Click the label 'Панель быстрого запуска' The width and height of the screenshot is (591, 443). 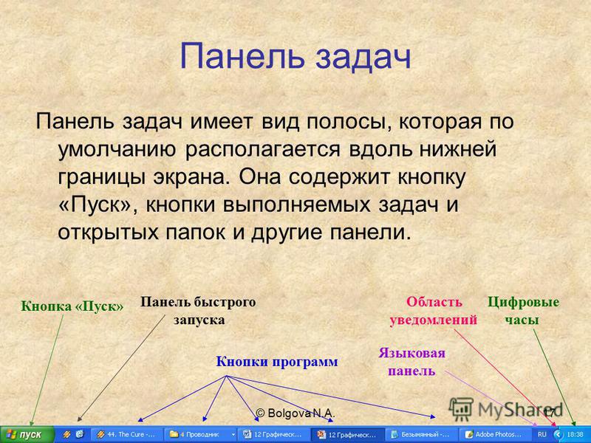tap(198, 311)
